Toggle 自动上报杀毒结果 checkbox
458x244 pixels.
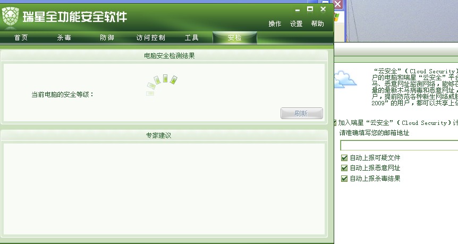coord(344,179)
